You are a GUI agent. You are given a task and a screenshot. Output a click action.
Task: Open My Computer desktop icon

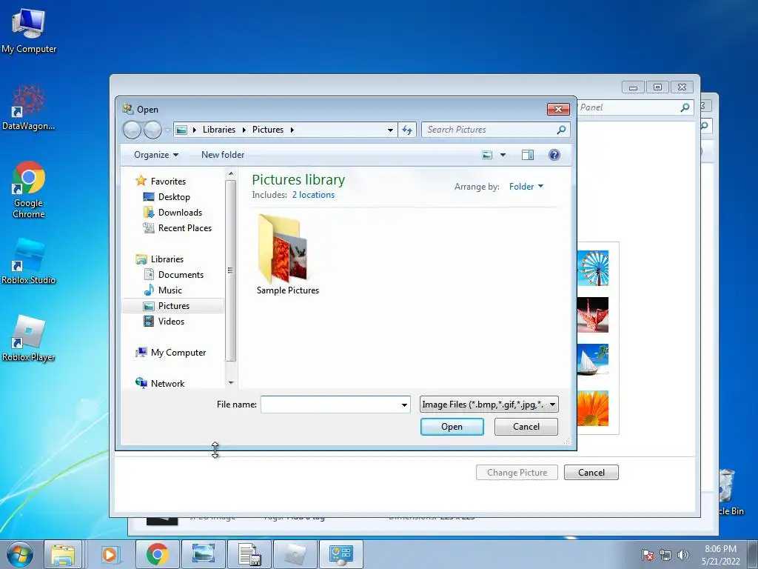pyautogui.click(x=29, y=31)
